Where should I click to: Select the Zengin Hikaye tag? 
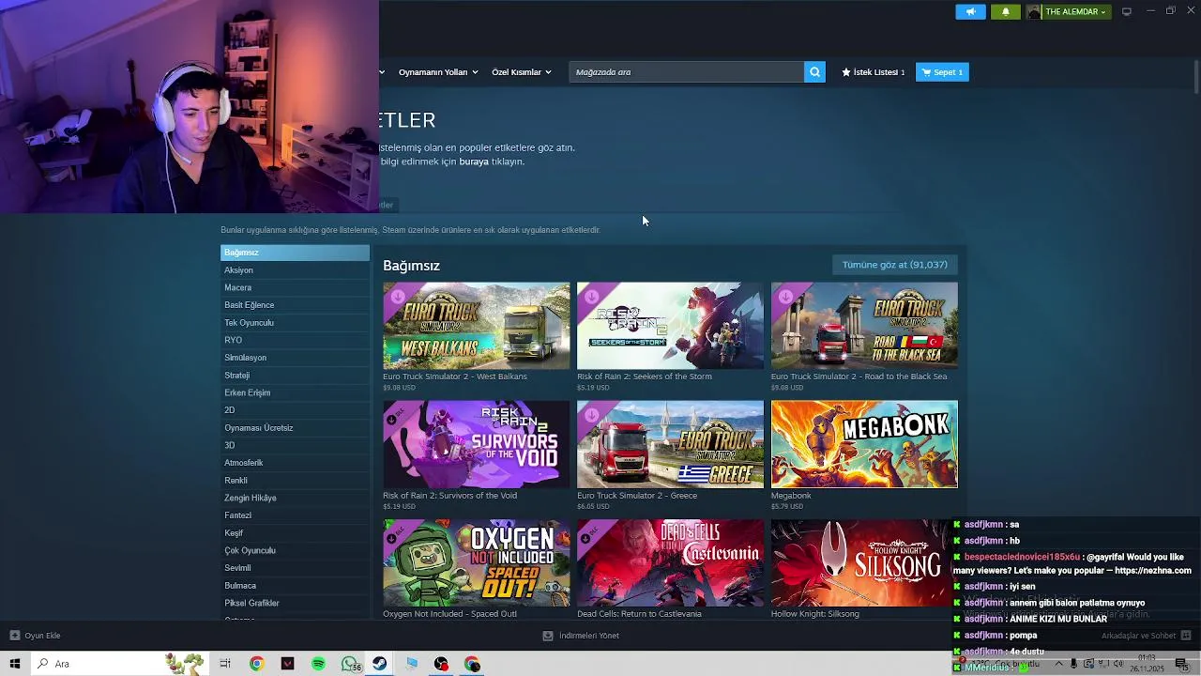pos(295,498)
